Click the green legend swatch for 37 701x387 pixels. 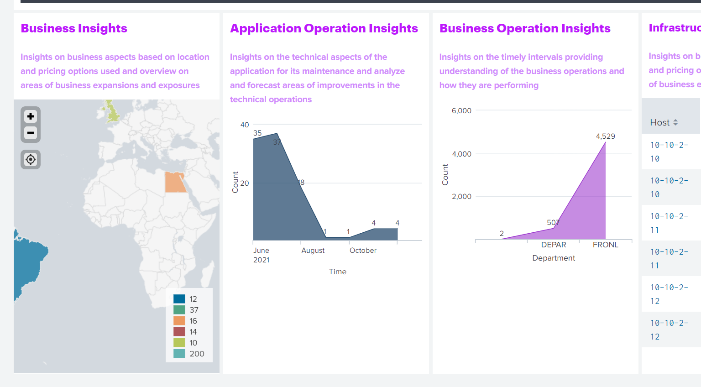click(x=180, y=309)
